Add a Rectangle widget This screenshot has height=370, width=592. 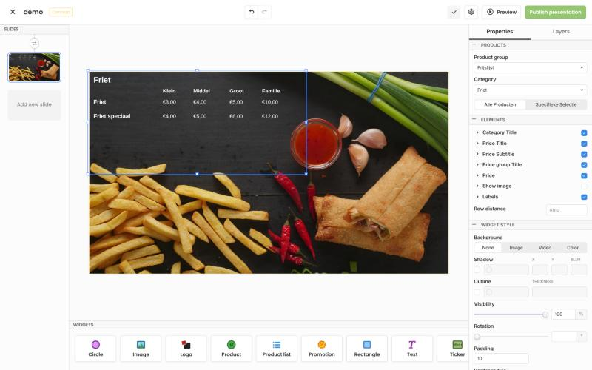(x=367, y=349)
